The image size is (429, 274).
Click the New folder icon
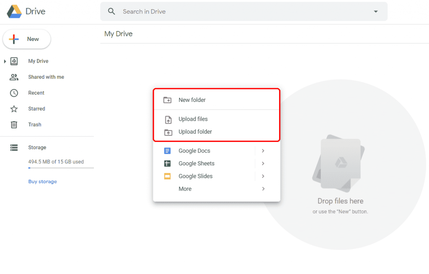coord(168,100)
